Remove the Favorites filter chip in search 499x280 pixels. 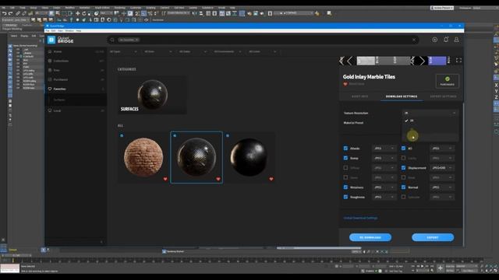click(137, 40)
